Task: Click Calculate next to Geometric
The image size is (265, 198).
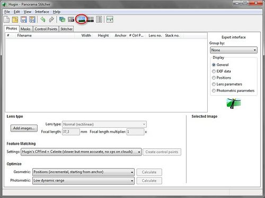Action: 149,172
